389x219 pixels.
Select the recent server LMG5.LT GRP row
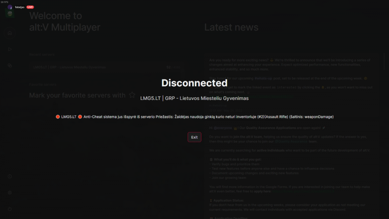pyautogui.click(x=107, y=67)
